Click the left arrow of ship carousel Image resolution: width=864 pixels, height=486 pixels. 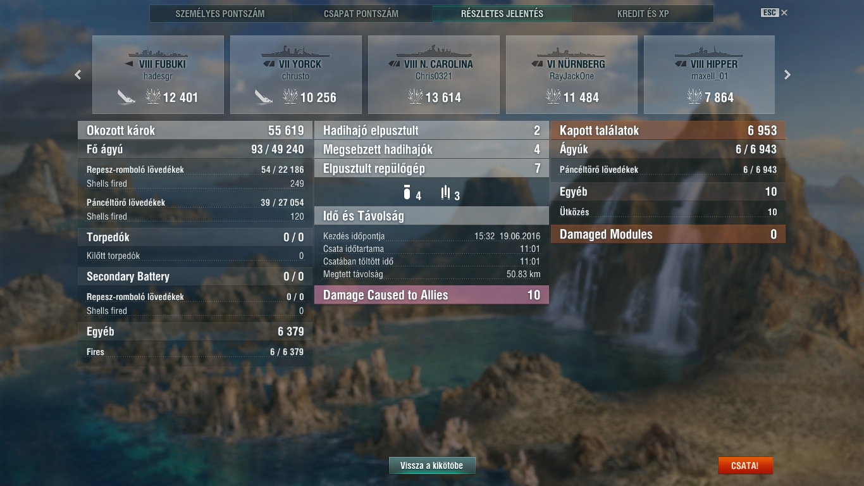click(78, 75)
